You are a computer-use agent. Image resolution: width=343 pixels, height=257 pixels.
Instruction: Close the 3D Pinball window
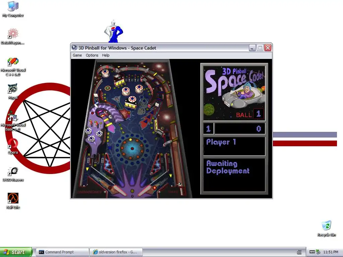268,48
